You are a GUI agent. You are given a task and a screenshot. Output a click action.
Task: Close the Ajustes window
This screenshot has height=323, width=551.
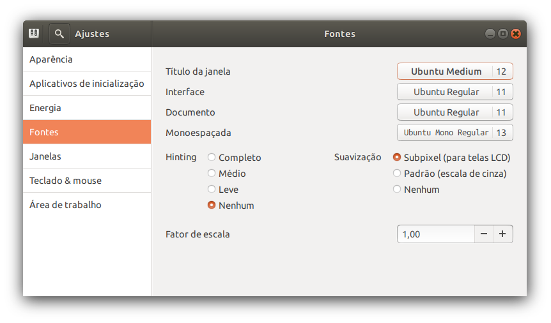pos(516,34)
